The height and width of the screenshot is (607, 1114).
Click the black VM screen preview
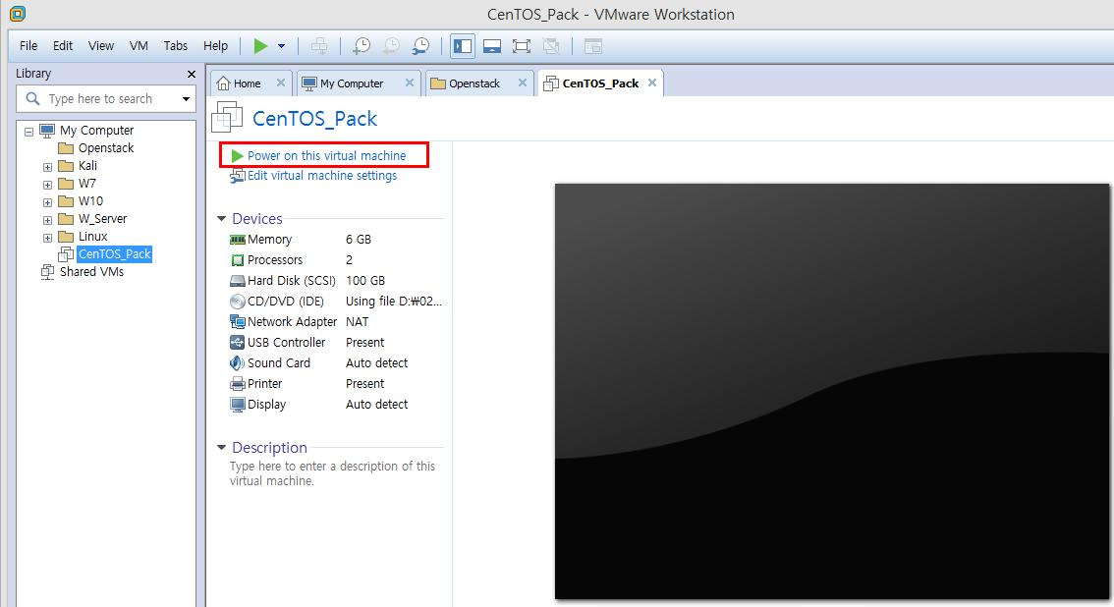[832, 391]
